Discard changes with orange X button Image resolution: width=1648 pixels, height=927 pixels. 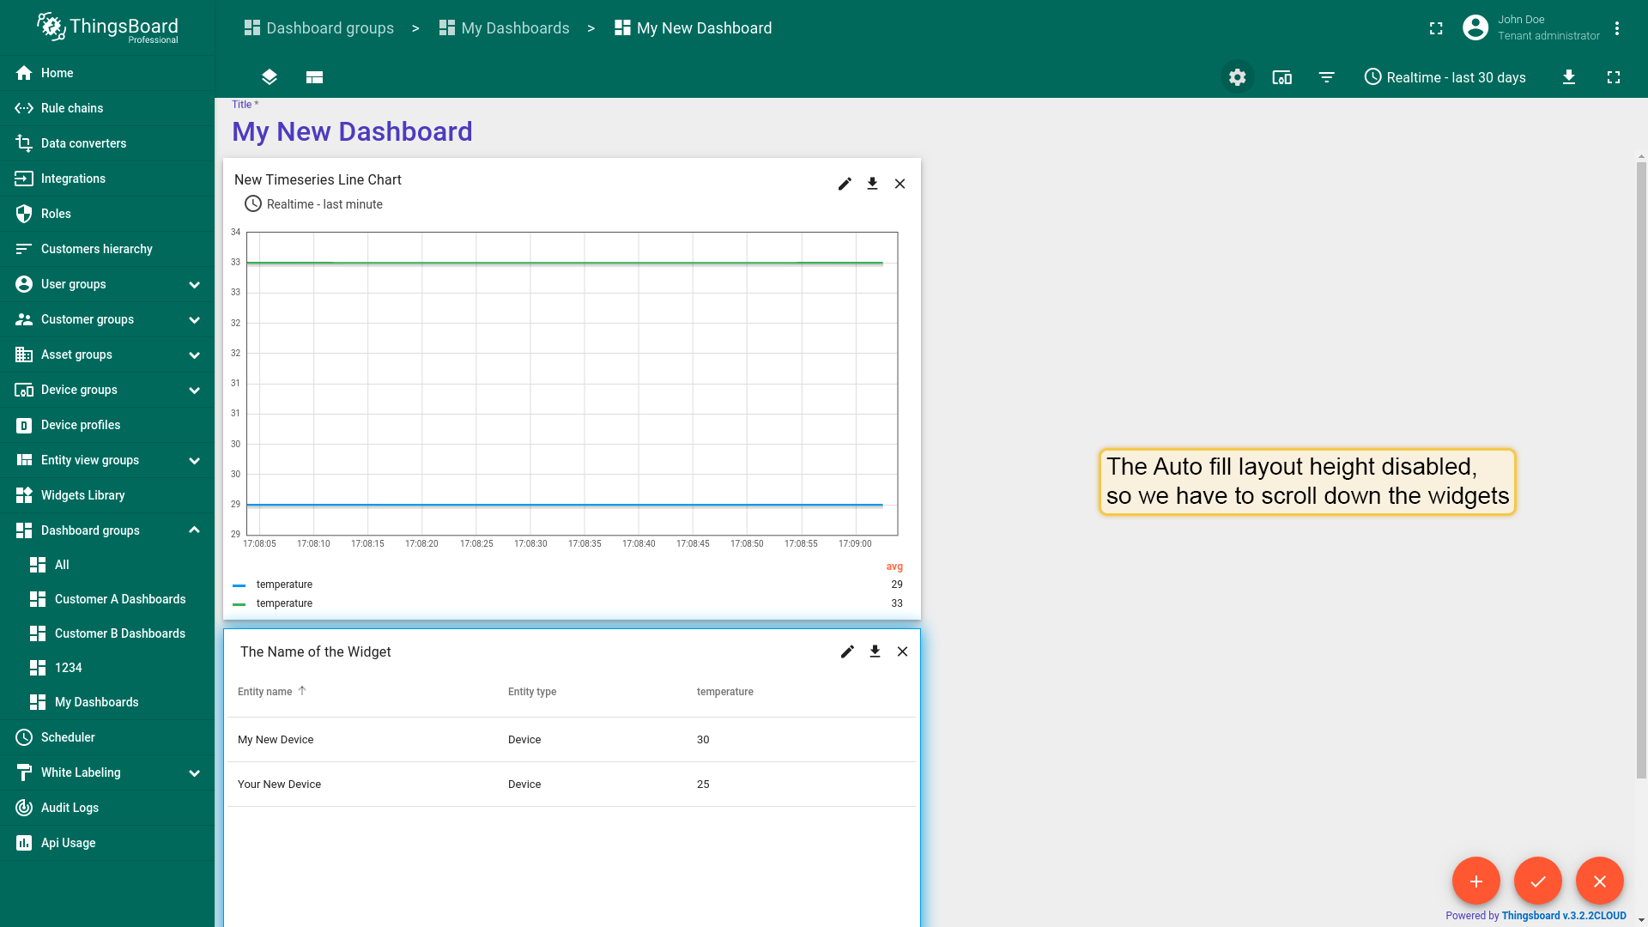[1600, 881]
